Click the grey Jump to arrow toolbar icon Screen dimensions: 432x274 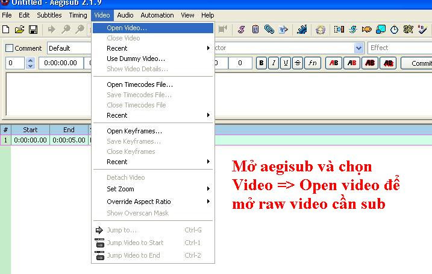[52, 29]
